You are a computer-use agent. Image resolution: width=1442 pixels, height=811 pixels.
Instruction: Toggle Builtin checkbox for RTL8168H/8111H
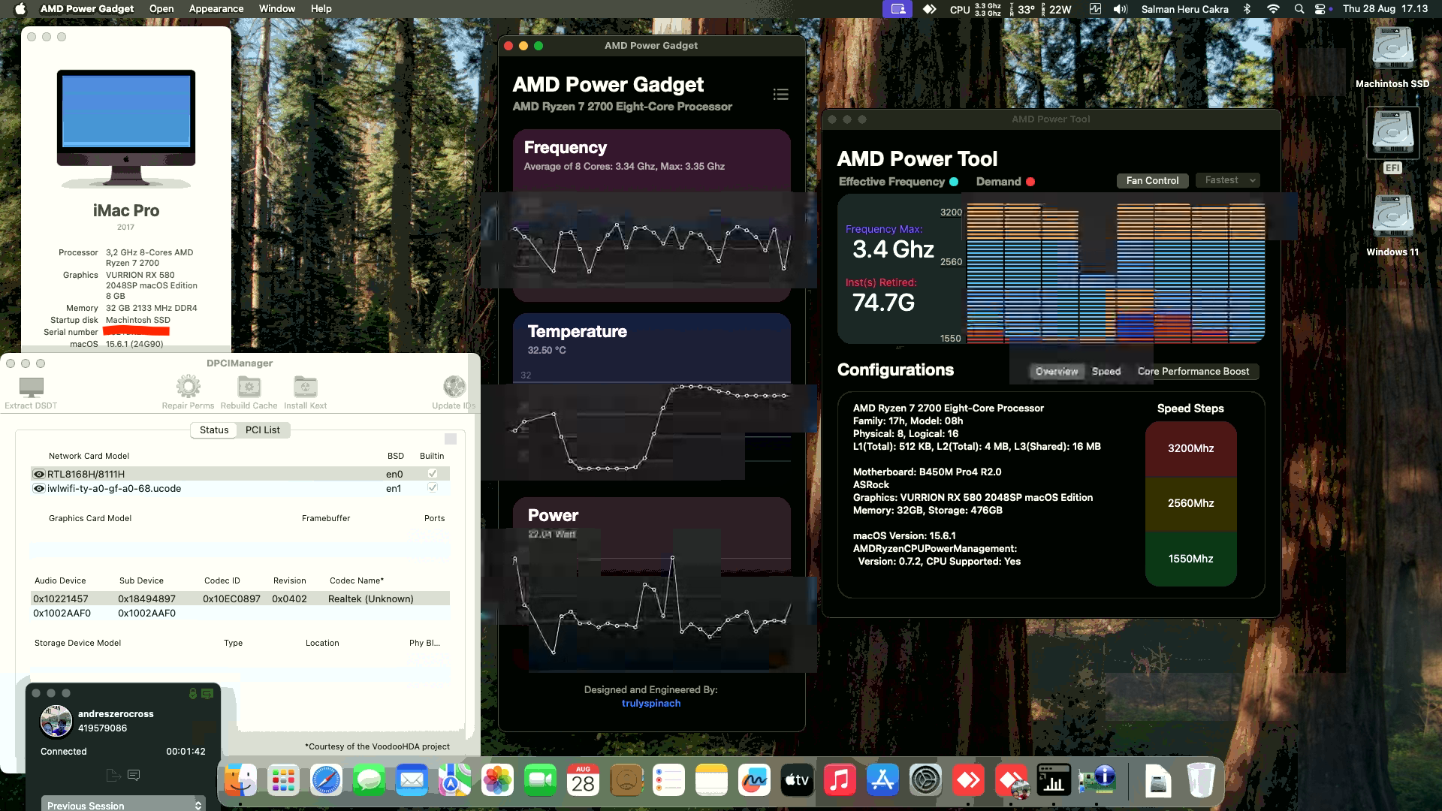pyautogui.click(x=432, y=474)
